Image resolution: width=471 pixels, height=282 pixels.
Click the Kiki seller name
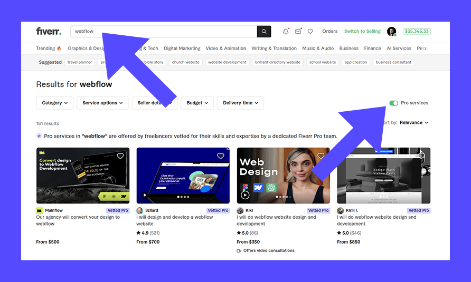249,210
